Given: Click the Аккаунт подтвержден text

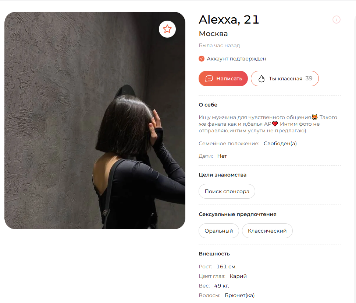Looking at the screenshot, I should (x=236, y=59).
